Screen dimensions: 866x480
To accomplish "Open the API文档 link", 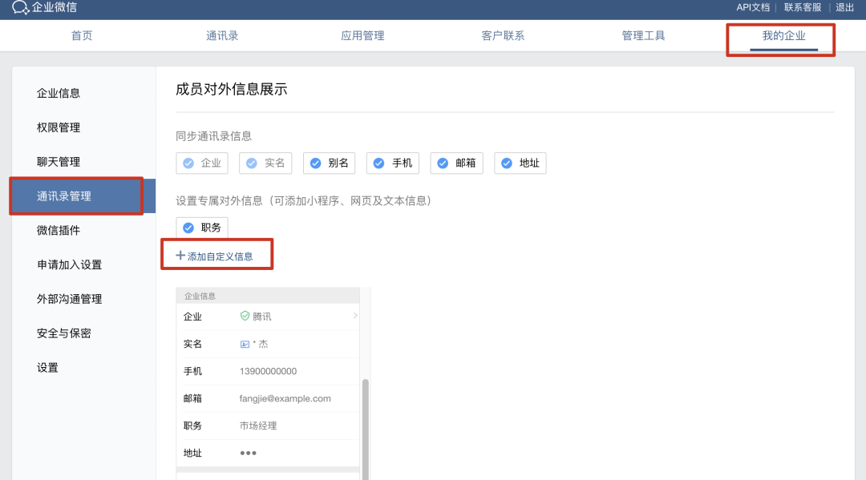I will [x=752, y=8].
